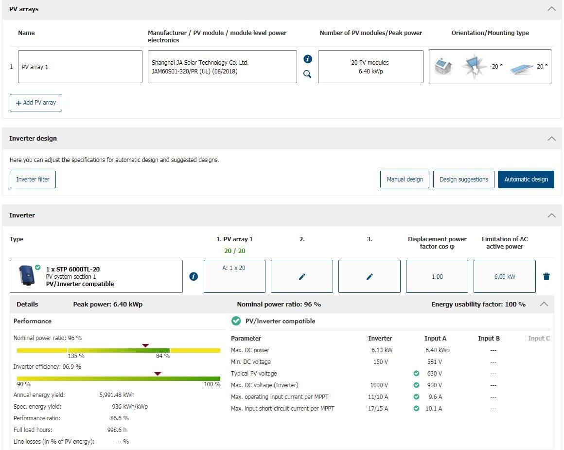
Task: Collapse the Inverter design section
Action: click(551, 138)
